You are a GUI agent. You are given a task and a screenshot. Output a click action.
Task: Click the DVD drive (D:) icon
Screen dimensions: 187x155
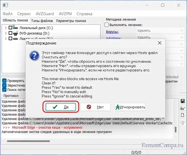click(16, 33)
